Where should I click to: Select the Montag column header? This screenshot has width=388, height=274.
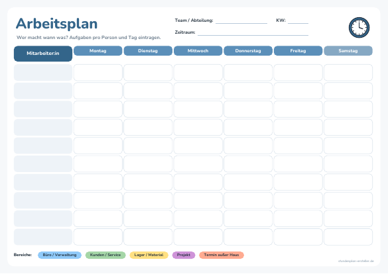click(98, 50)
